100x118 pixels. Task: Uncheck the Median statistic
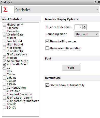click(x=4, y=58)
